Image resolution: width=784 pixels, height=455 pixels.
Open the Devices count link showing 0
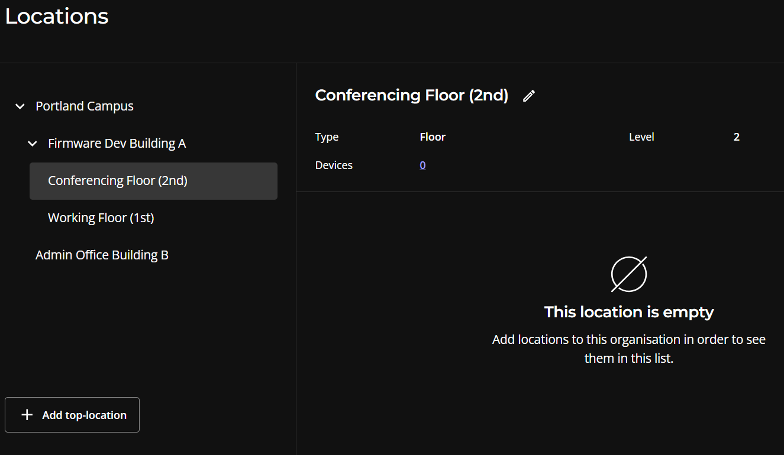[x=422, y=165]
